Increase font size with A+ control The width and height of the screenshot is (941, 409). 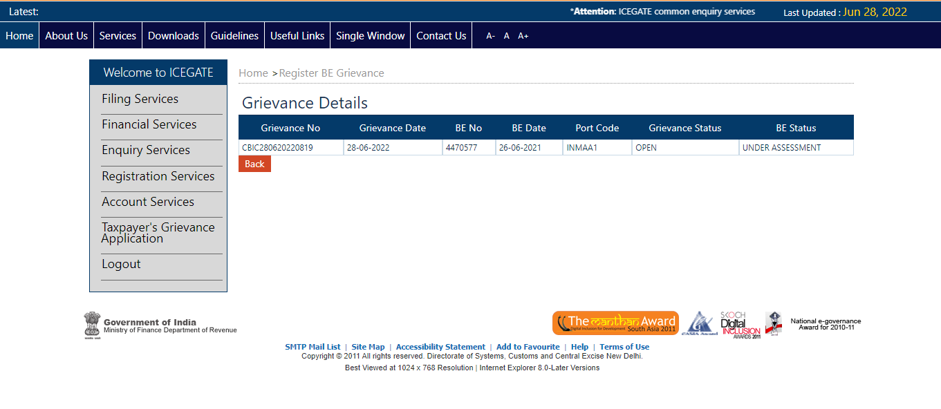click(523, 36)
